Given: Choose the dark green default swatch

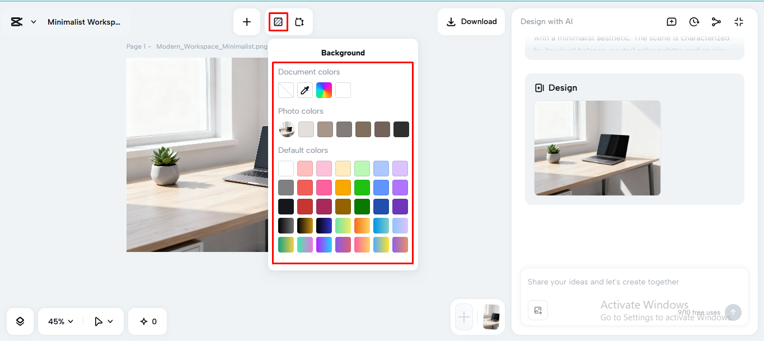Looking at the screenshot, I should pos(362,207).
